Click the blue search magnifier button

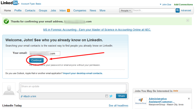pyautogui.click(x=178, y=10)
